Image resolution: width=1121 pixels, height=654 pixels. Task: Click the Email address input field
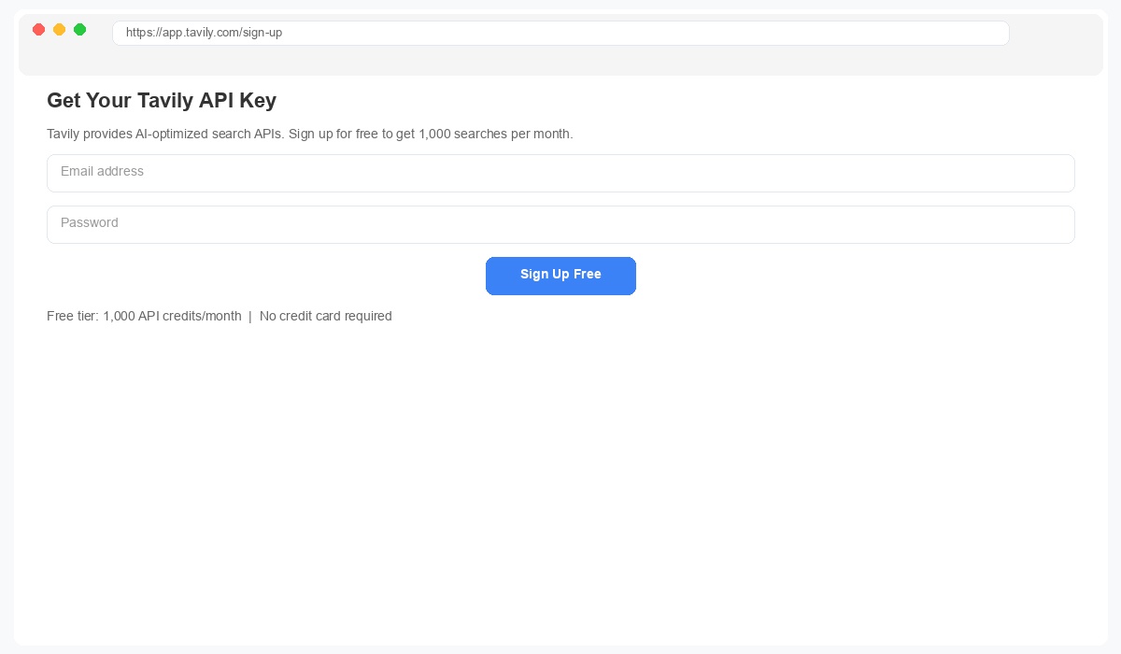point(560,173)
